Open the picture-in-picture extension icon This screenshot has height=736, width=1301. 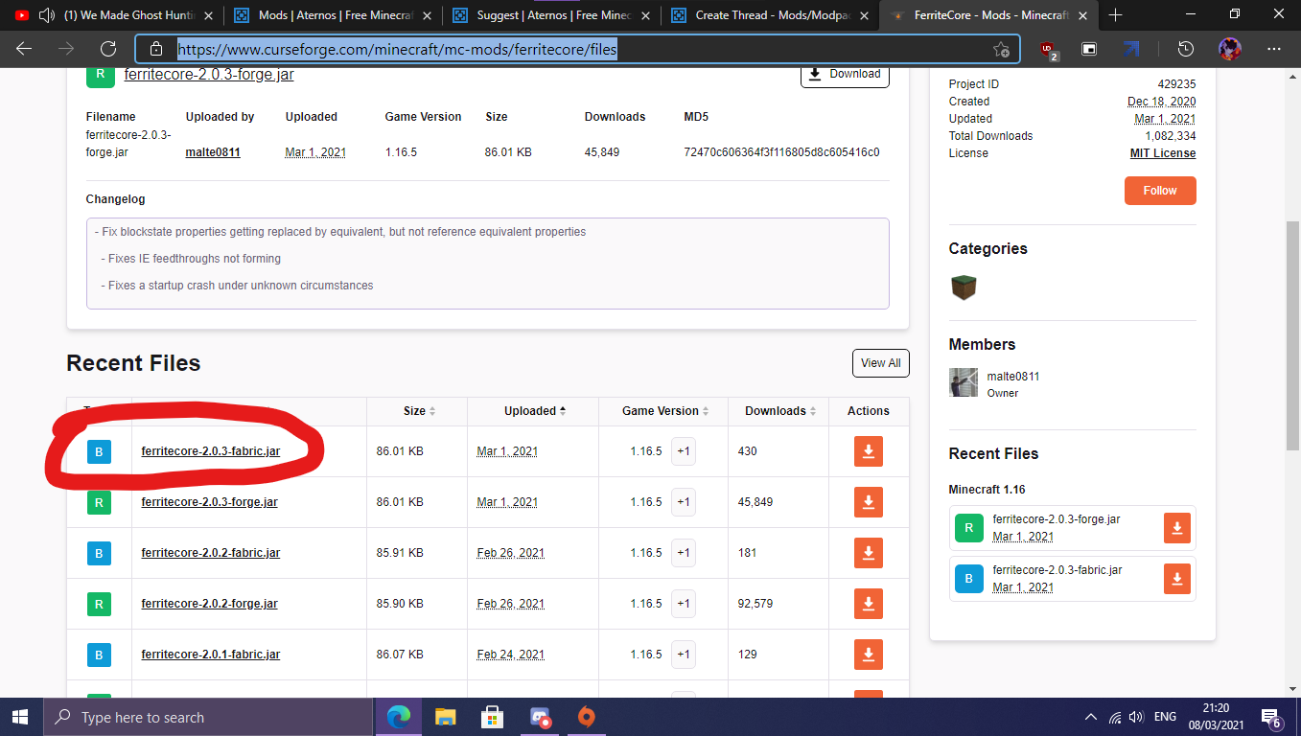tap(1089, 50)
